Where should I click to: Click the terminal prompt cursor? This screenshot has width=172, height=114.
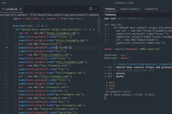pos(105,98)
